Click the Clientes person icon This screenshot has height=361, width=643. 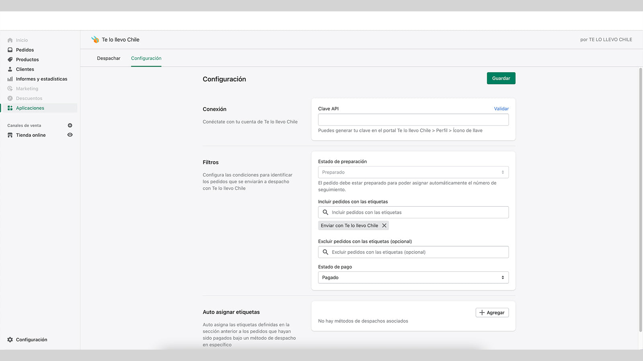pos(10,69)
